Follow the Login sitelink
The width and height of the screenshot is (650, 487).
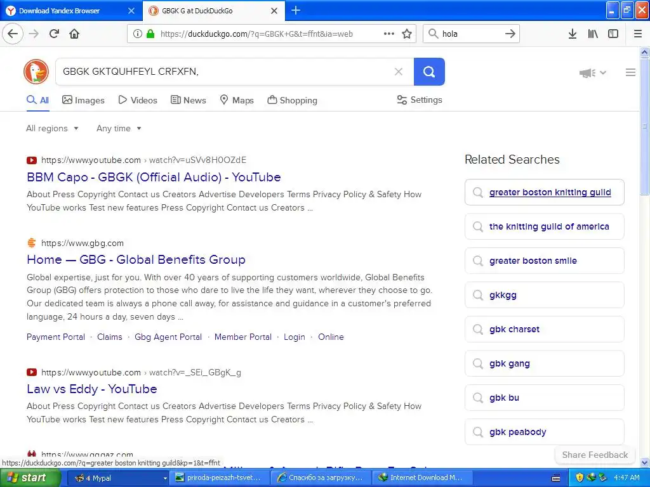tap(295, 337)
